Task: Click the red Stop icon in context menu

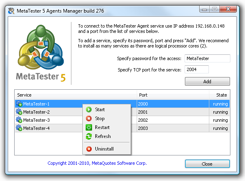Action: tap(89, 119)
